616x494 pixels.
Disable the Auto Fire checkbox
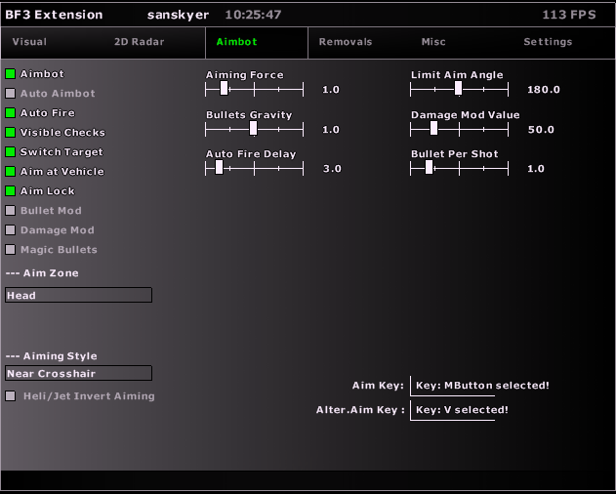[x=10, y=113]
